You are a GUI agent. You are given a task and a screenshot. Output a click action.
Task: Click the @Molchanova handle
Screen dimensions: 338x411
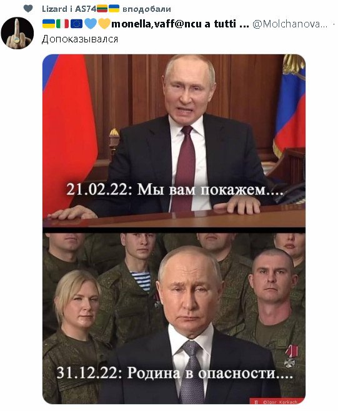[290, 24]
